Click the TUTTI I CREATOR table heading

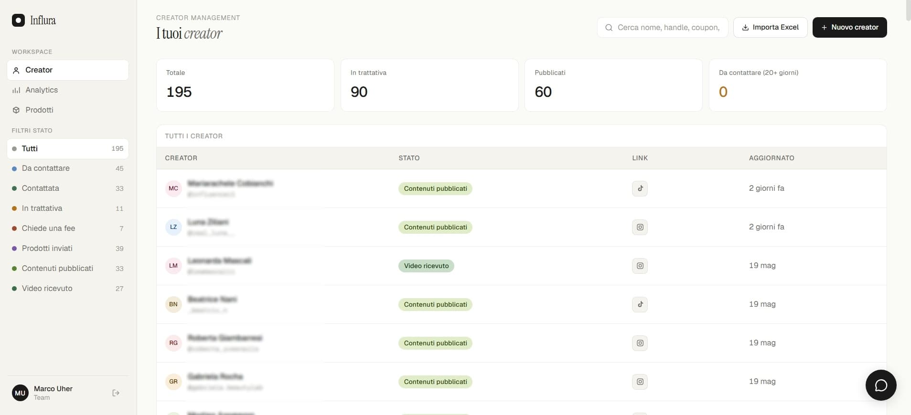pyautogui.click(x=193, y=136)
